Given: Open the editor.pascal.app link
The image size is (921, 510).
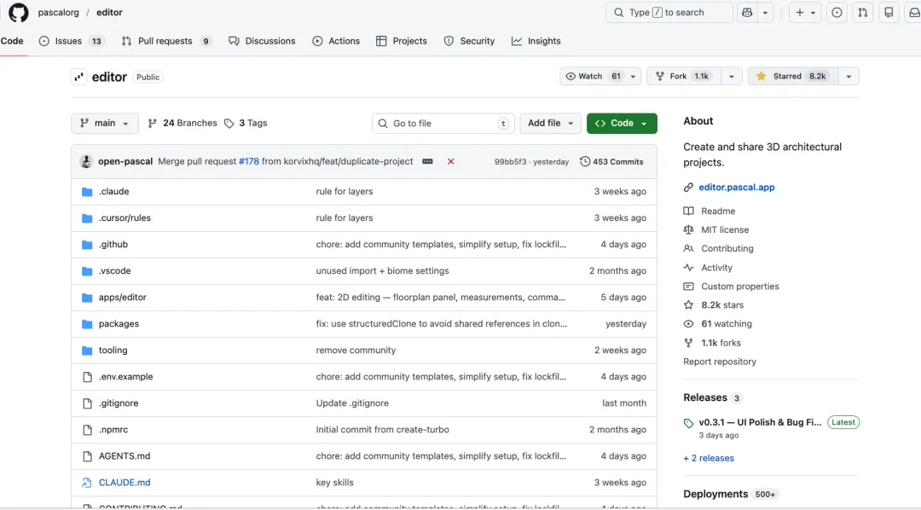Looking at the screenshot, I should point(736,188).
